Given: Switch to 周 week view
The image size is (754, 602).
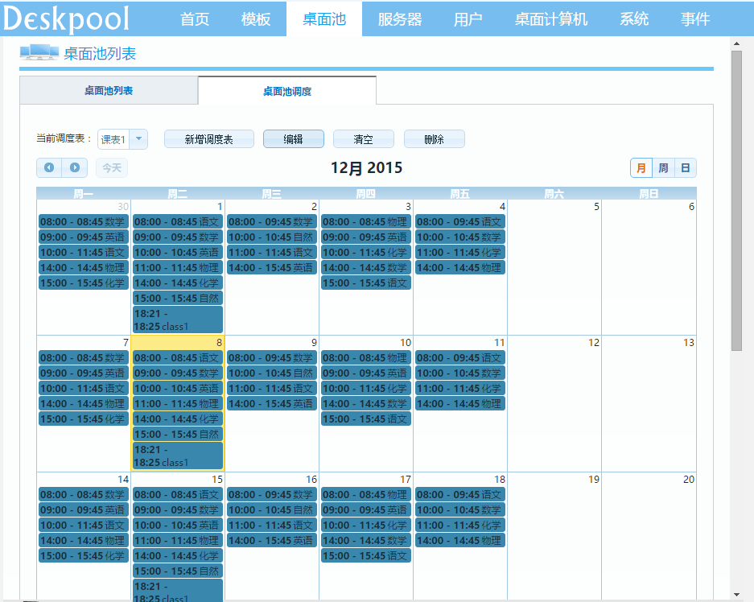Looking at the screenshot, I should pyautogui.click(x=663, y=168).
